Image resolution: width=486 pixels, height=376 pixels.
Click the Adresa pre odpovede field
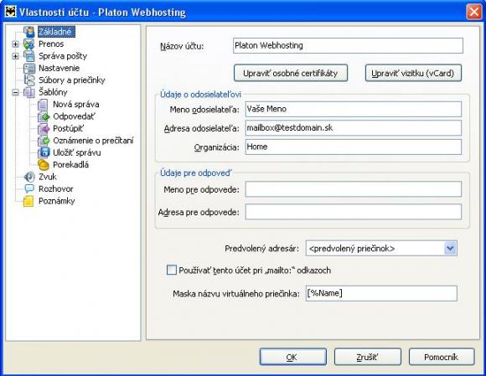coord(354,212)
